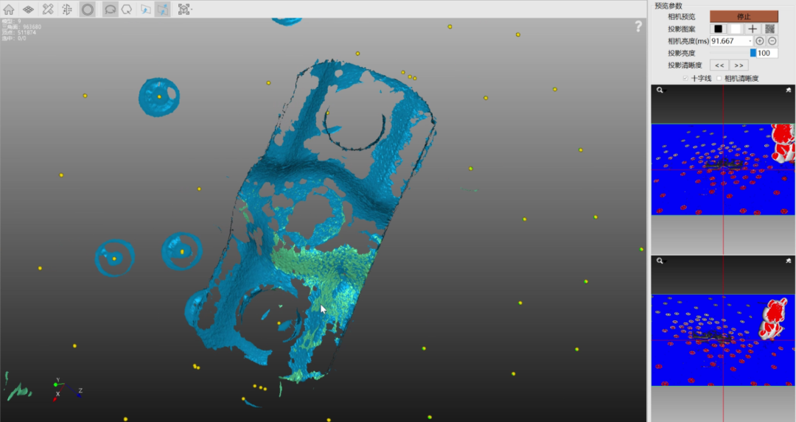The width and height of the screenshot is (796, 422).
Task: Click the 顶点 511874 info text
Action: [x=18, y=32]
